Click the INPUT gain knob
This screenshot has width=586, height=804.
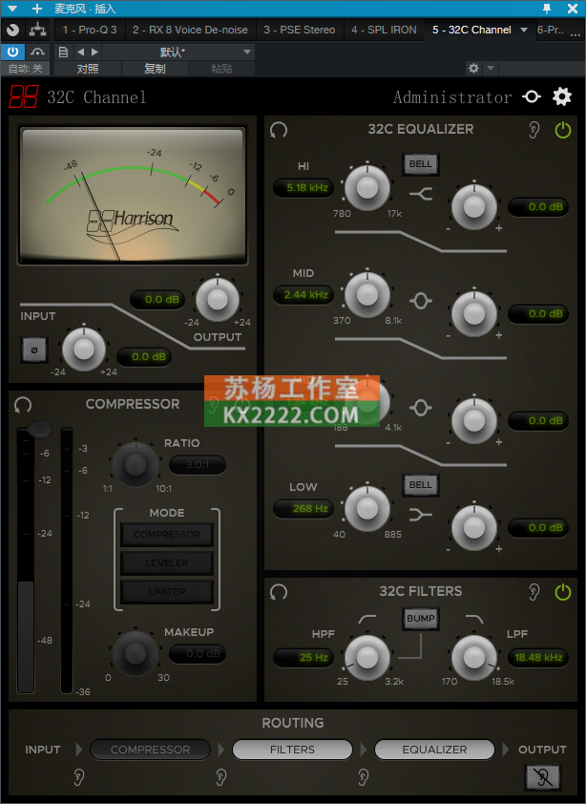(x=84, y=349)
